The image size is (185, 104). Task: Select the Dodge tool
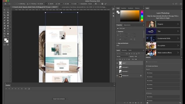point(5,28)
